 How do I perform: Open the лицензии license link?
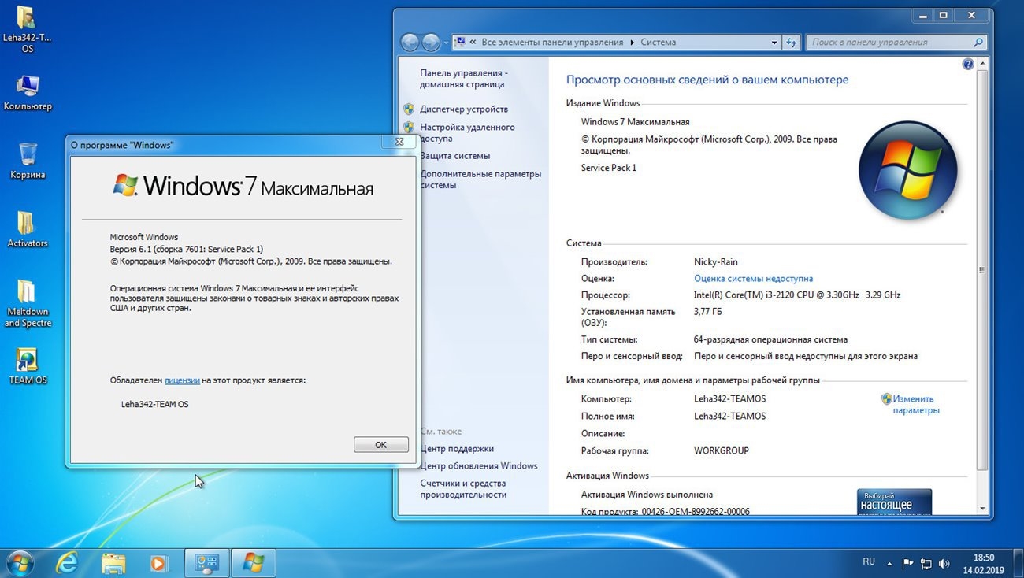tap(182, 380)
